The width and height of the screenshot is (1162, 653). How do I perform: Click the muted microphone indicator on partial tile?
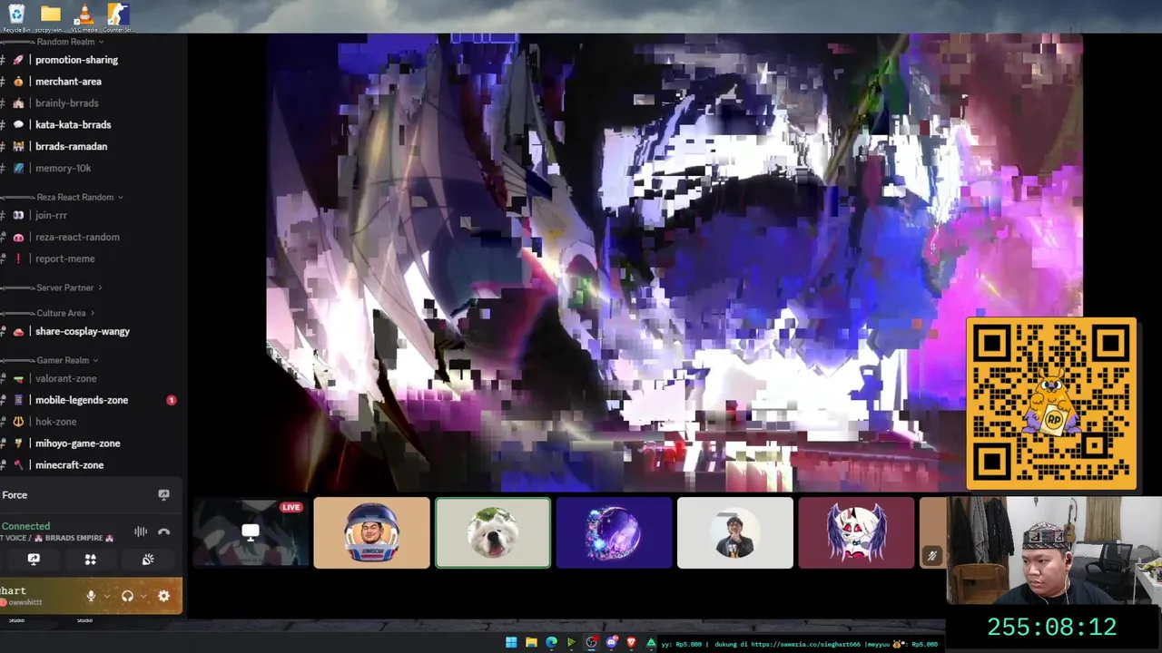click(931, 556)
